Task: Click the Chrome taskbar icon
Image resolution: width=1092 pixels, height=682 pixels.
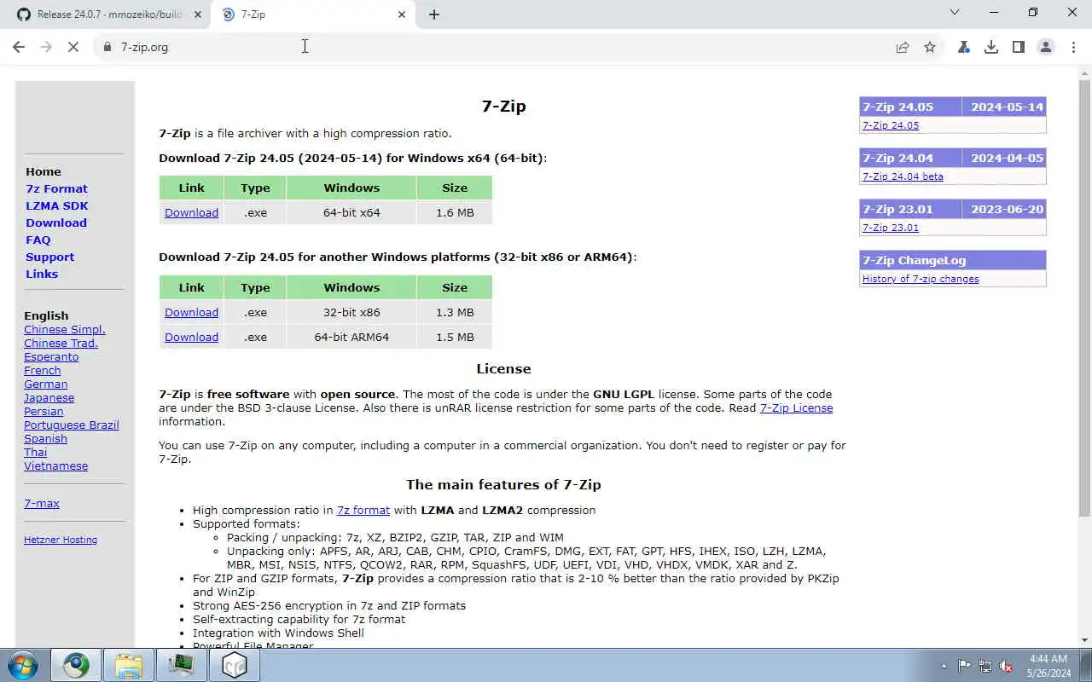Action: point(76,665)
